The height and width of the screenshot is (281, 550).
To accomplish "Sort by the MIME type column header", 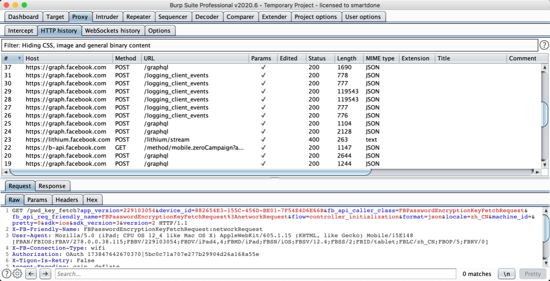I will coord(380,58).
